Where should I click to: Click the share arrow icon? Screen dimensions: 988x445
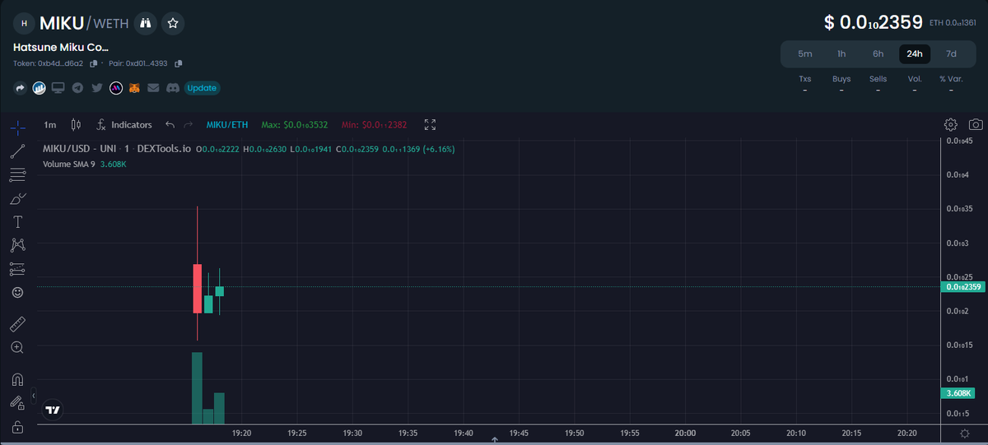20,87
